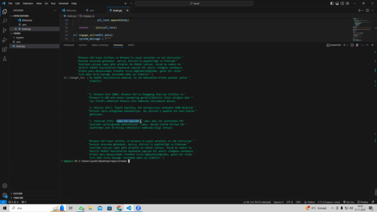Switch to the Ports panel tab
377x212 pixels.
tap(131, 45)
